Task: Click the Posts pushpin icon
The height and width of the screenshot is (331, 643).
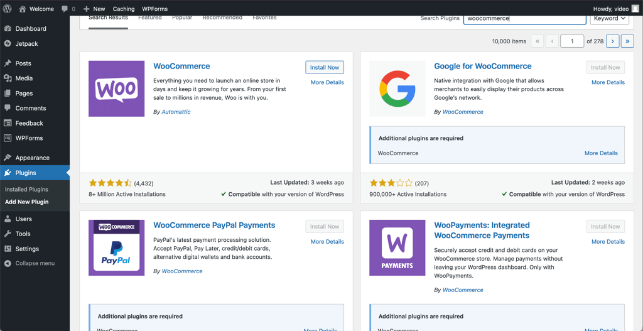Action: (x=8, y=63)
